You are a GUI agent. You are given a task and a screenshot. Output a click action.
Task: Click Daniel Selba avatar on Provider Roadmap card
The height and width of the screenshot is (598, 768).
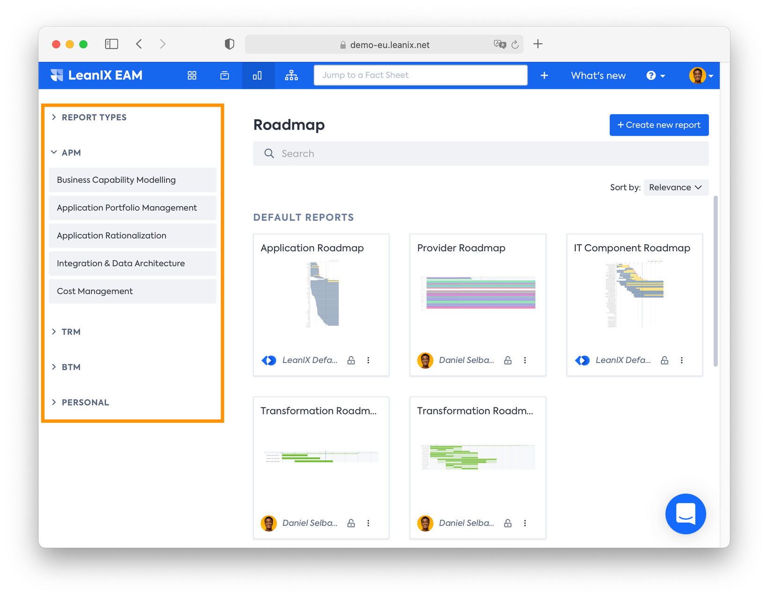pyautogui.click(x=425, y=360)
